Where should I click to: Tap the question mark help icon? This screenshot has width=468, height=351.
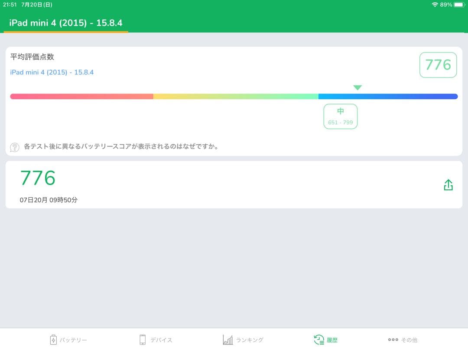[x=15, y=147]
